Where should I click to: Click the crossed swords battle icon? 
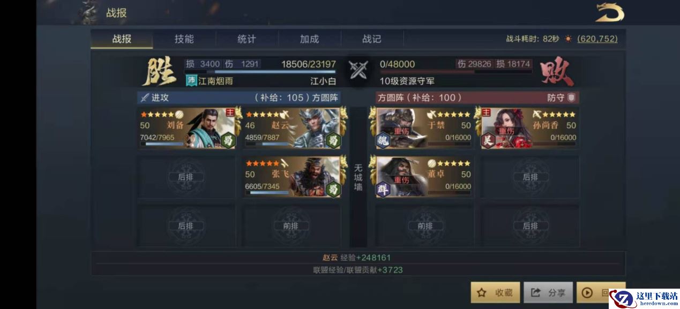[x=358, y=70]
